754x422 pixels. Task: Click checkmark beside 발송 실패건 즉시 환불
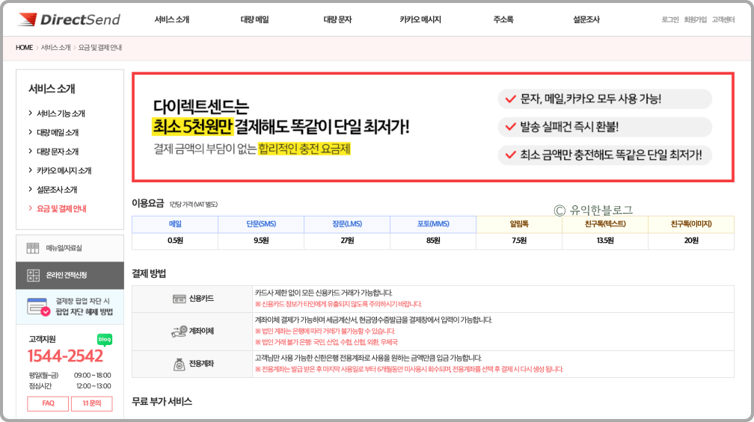pos(511,127)
